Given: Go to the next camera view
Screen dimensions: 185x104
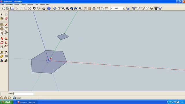Looking at the screenshot, I should pos(76,8).
